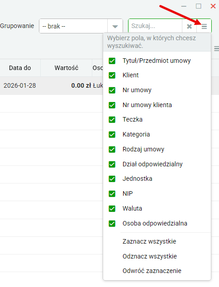Select the row dated 2026-01-28
The image size is (219, 287).
51,86
